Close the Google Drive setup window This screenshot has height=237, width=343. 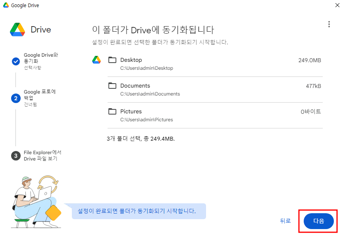click(x=337, y=6)
